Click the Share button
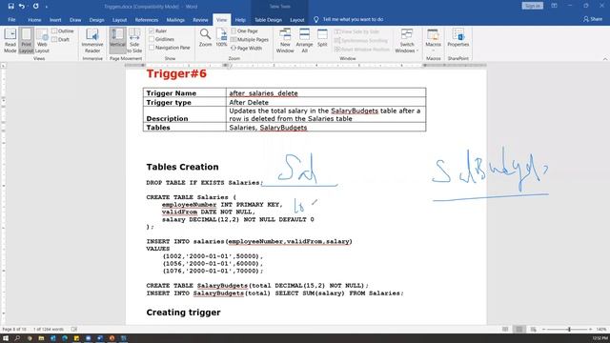Viewport: 610px width, 343px height. pos(593,19)
